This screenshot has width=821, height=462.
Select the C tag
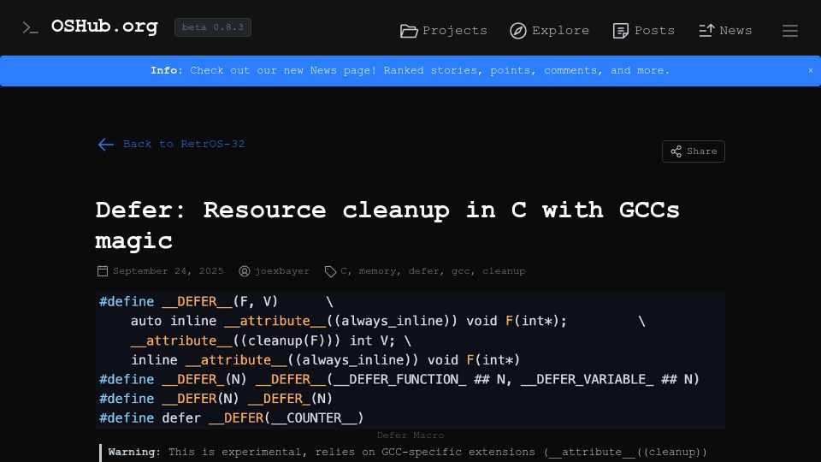[x=344, y=271]
